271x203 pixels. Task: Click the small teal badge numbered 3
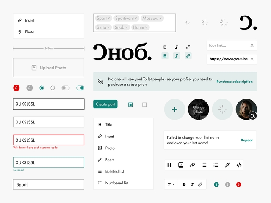pyautogui.click(x=216, y=184)
